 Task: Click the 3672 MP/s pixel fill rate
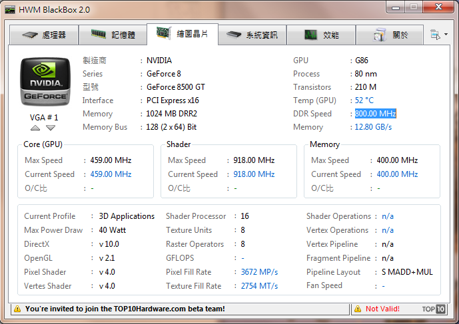(259, 272)
